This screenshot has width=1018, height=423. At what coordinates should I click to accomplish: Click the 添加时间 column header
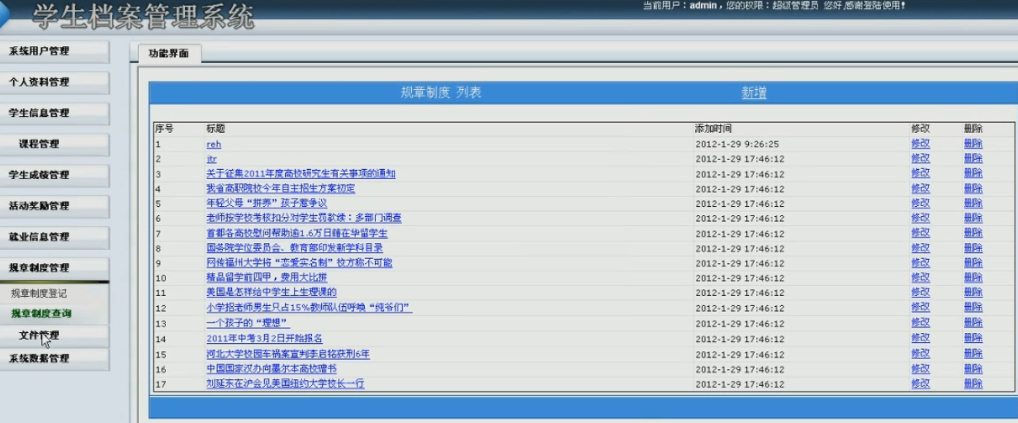coord(713,129)
